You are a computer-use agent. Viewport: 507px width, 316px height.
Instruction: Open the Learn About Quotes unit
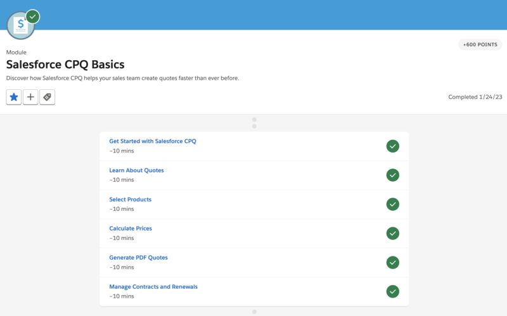click(x=136, y=170)
